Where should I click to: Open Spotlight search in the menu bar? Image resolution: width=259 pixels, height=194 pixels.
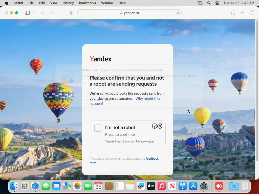click(x=209, y=3)
